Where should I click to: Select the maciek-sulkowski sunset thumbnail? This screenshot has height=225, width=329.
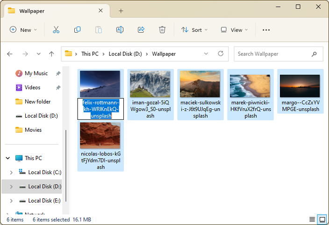tap(200, 84)
